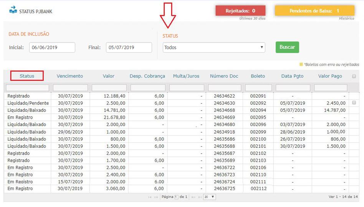
Task: Go to last page pagination arrow
Action: 199,197
